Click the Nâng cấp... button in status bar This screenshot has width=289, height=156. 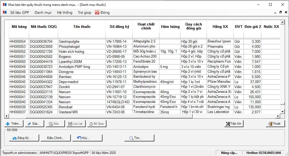[229, 153]
